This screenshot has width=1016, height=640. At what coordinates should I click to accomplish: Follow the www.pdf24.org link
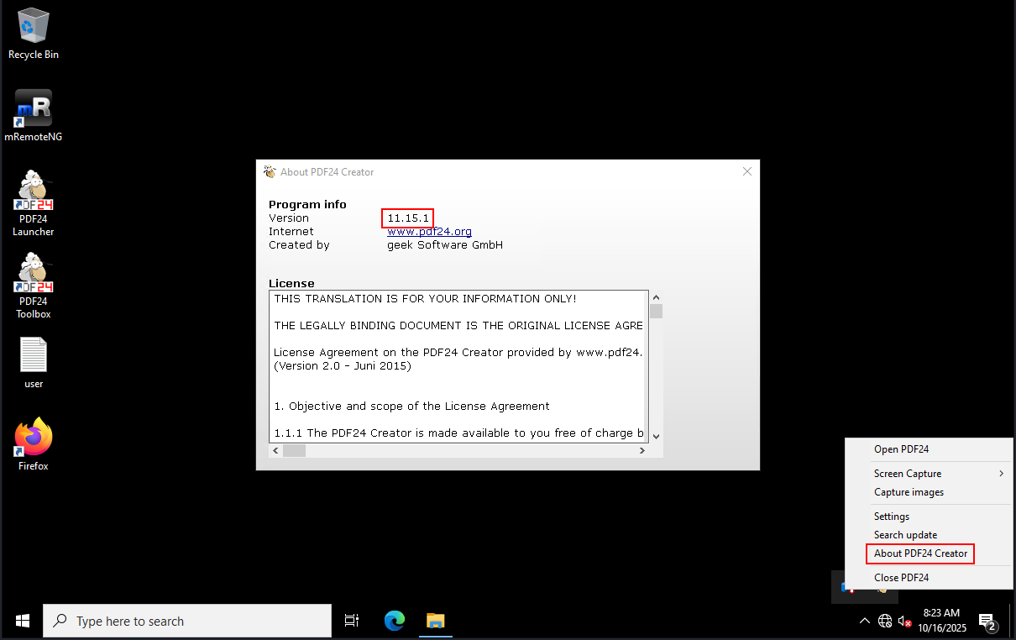(x=429, y=232)
